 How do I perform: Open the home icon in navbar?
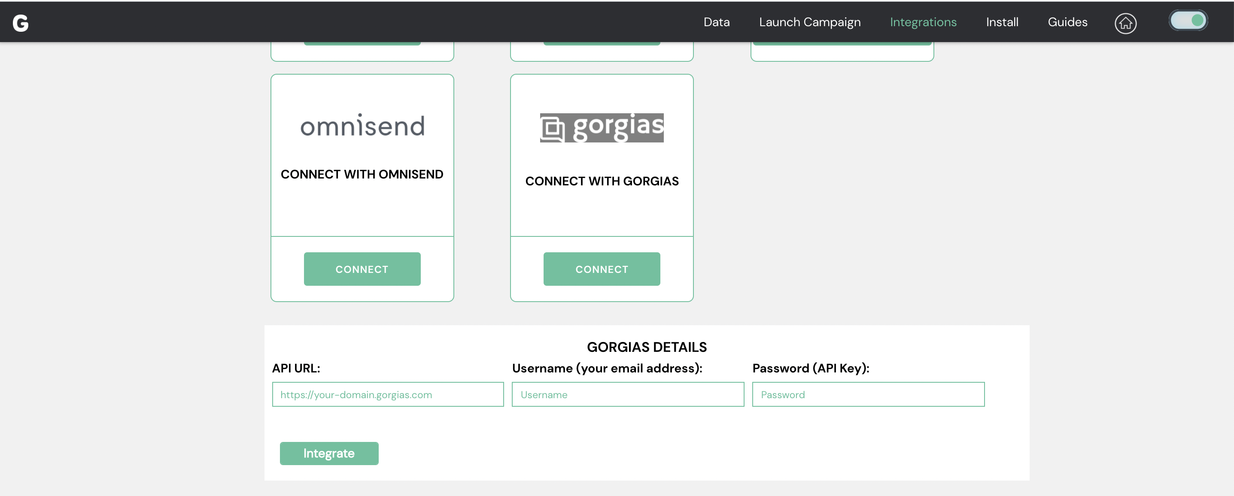tap(1125, 23)
